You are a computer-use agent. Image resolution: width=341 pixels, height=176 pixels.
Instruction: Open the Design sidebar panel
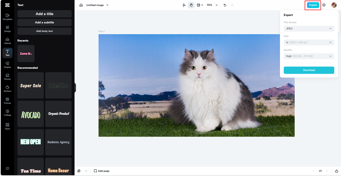pyautogui.click(x=7, y=29)
